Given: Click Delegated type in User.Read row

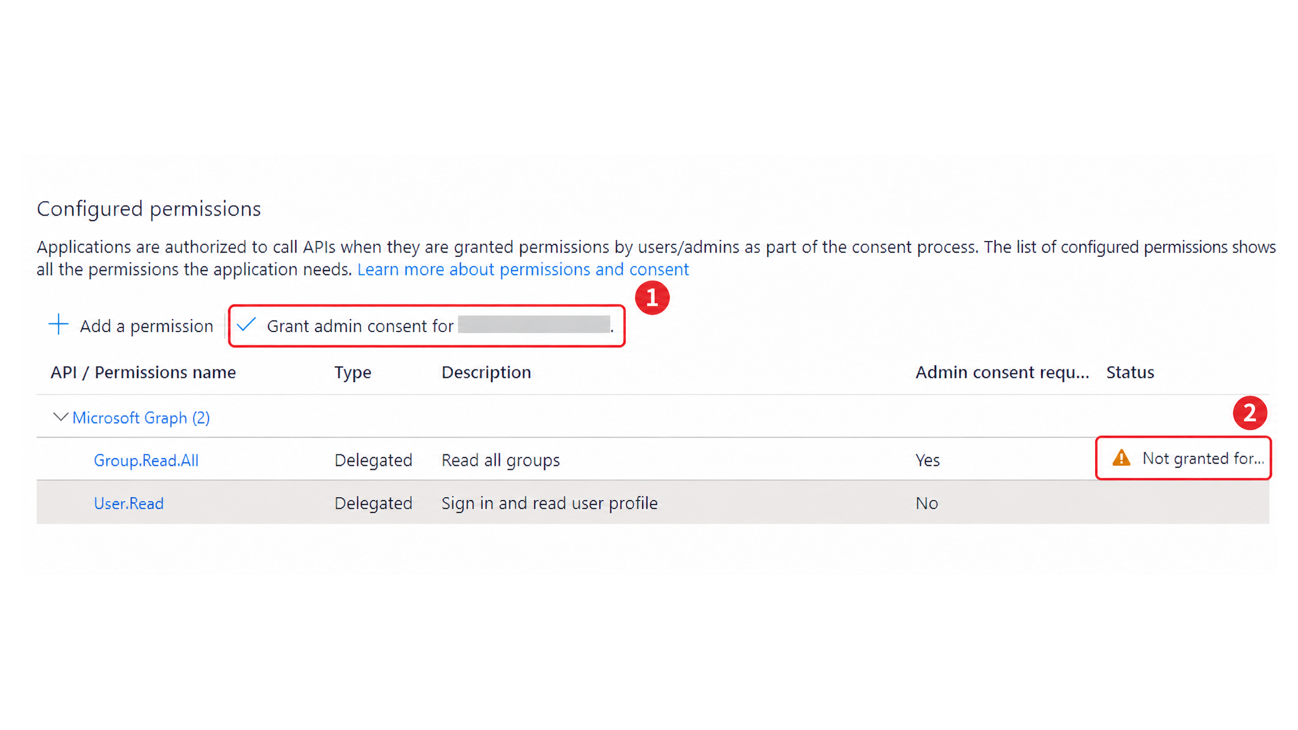Looking at the screenshot, I should point(373,503).
